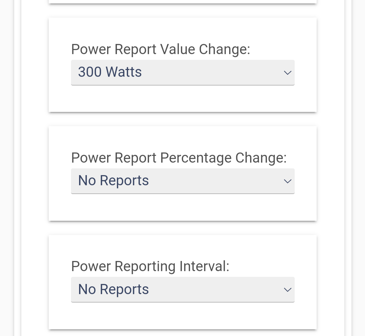Image resolution: width=365 pixels, height=336 pixels.
Task: Click empty area of Reporting Interval card
Action: [183, 316]
